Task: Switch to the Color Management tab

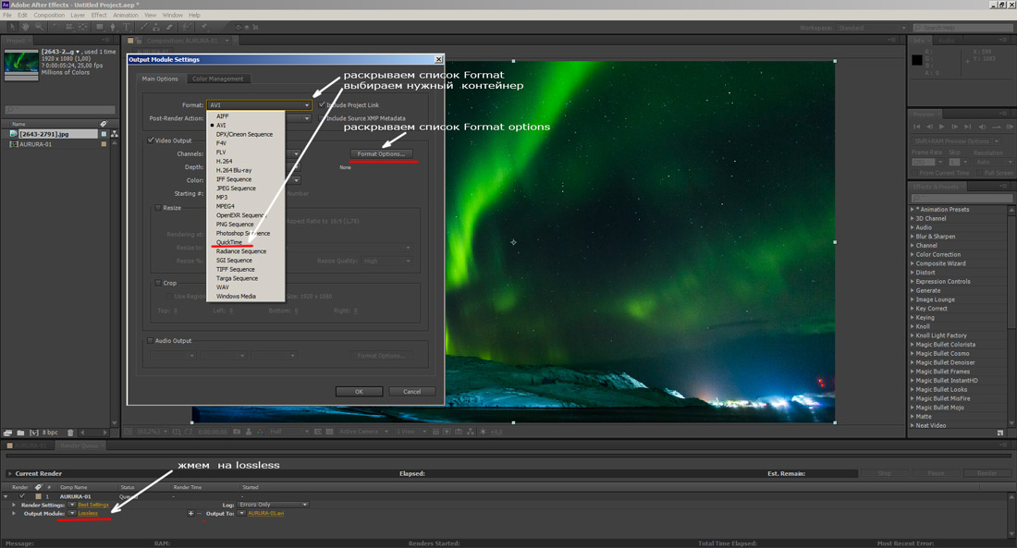Action: [x=217, y=79]
